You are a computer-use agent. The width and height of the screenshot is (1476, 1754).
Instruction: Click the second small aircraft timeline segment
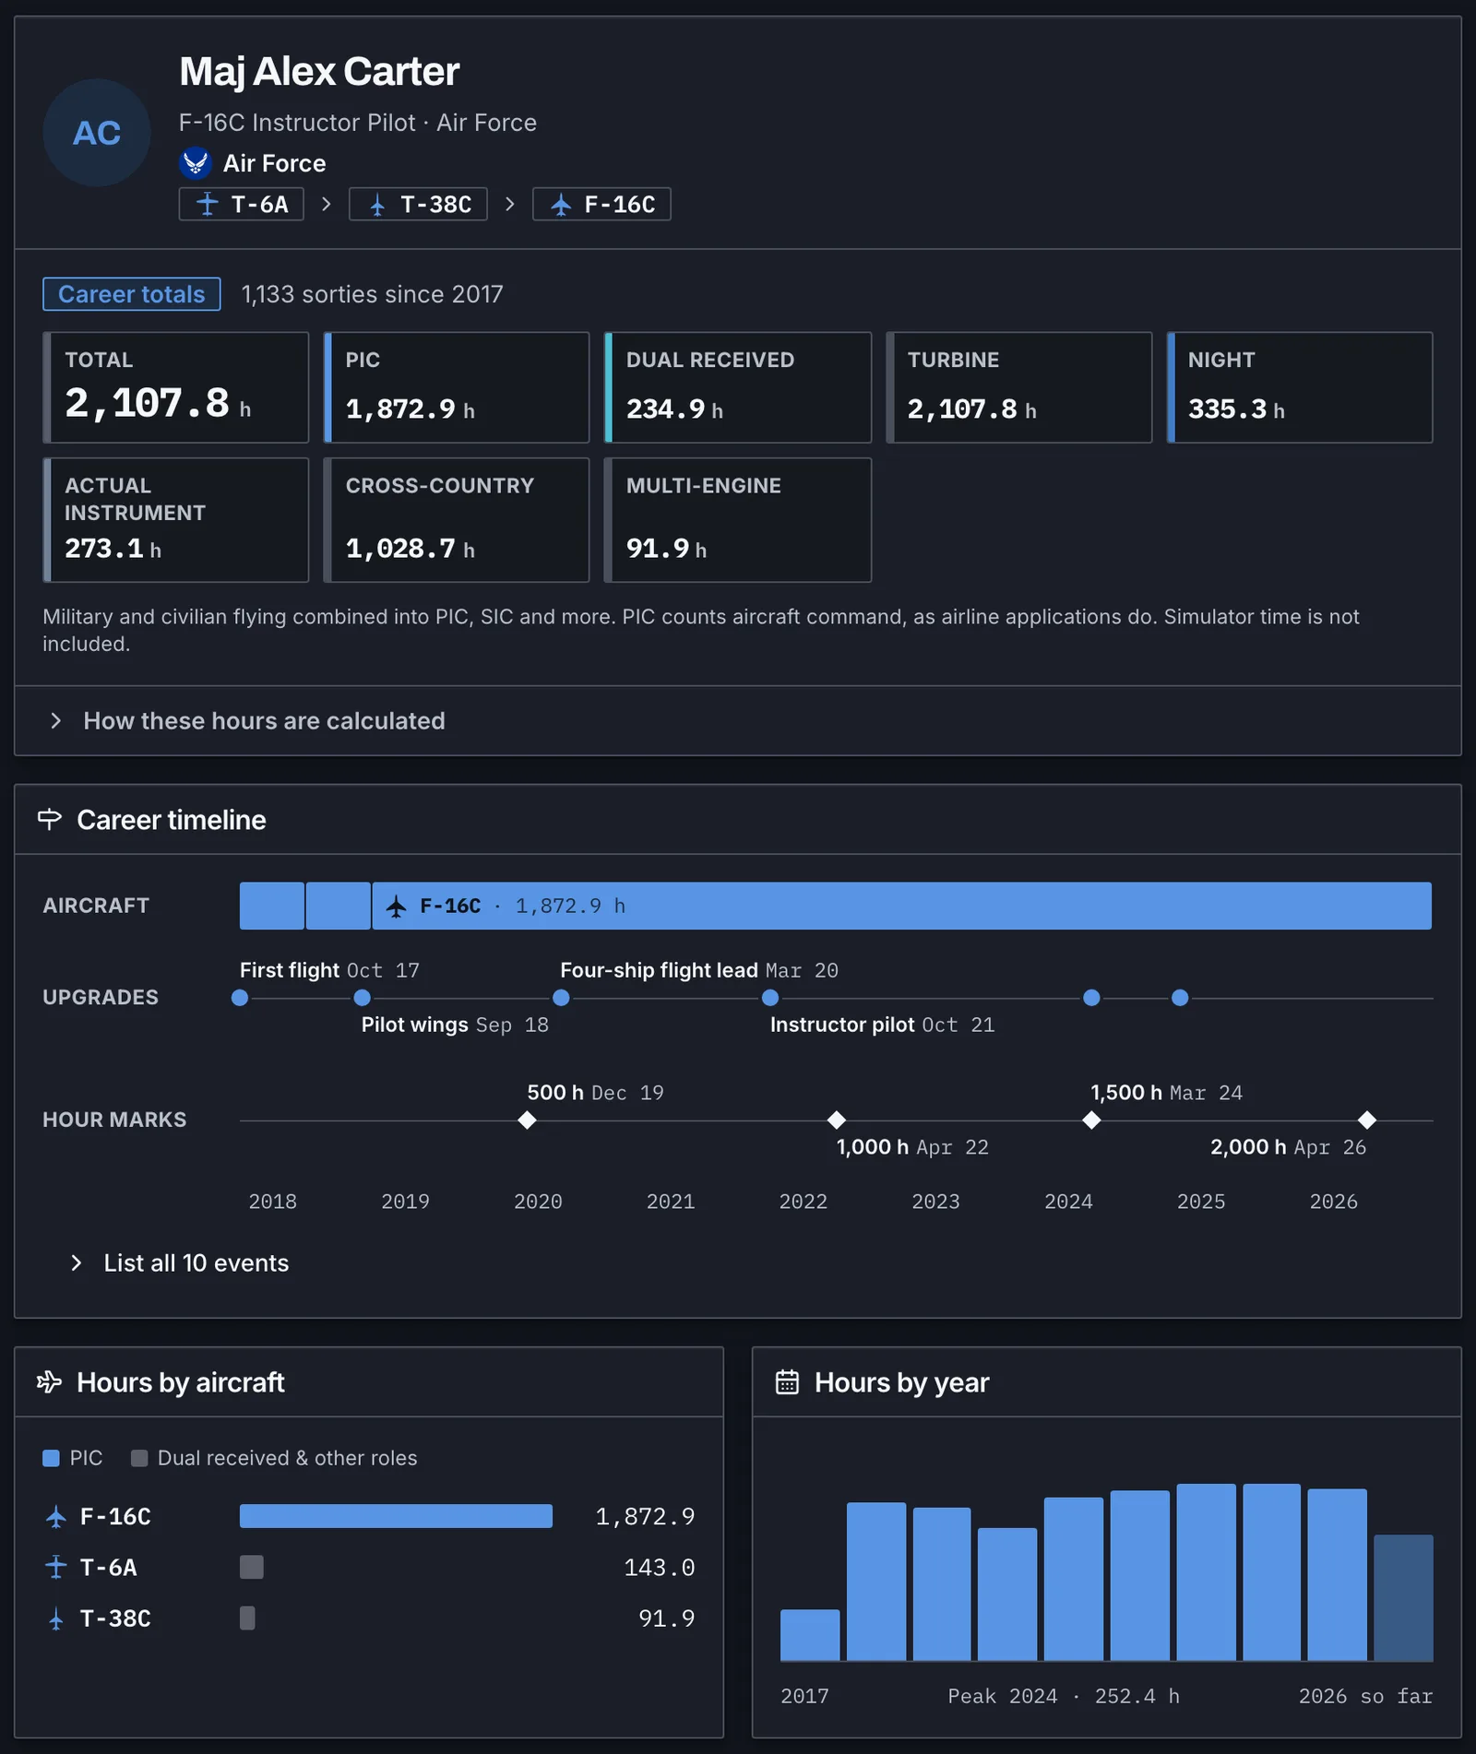coord(339,906)
